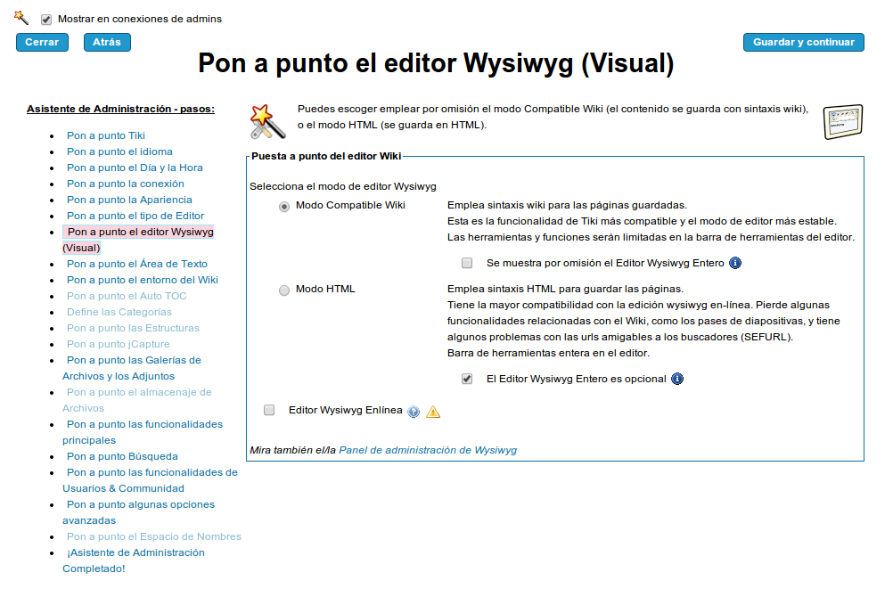The width and height of the screenshot is (893, 597).
Task: Go back with the Atrás button
Action: (107, 42)
